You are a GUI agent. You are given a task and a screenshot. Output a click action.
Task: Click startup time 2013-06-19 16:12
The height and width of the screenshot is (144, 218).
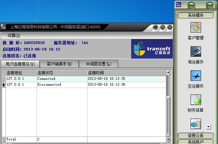coord(42,49)
